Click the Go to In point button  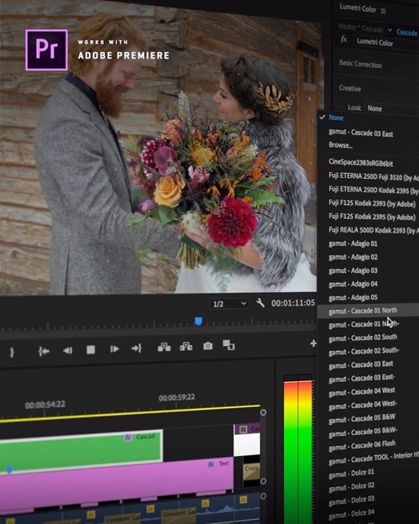pyautogui.click(x=44, y=351)
